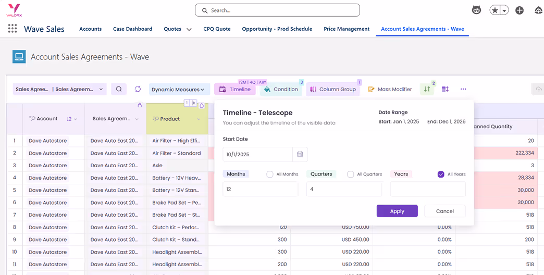Uncheck the All Years checkbox
Screen dimensions: 544x275
click(441, 174)
